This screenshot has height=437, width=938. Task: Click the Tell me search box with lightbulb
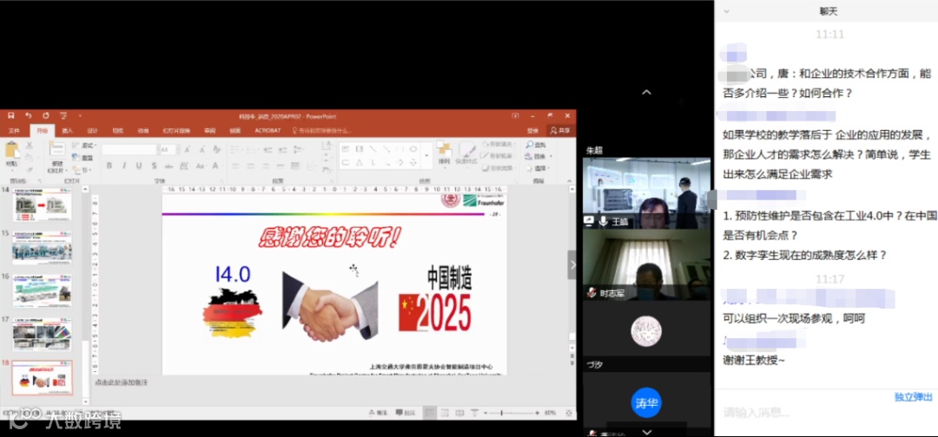coord(322,130)
